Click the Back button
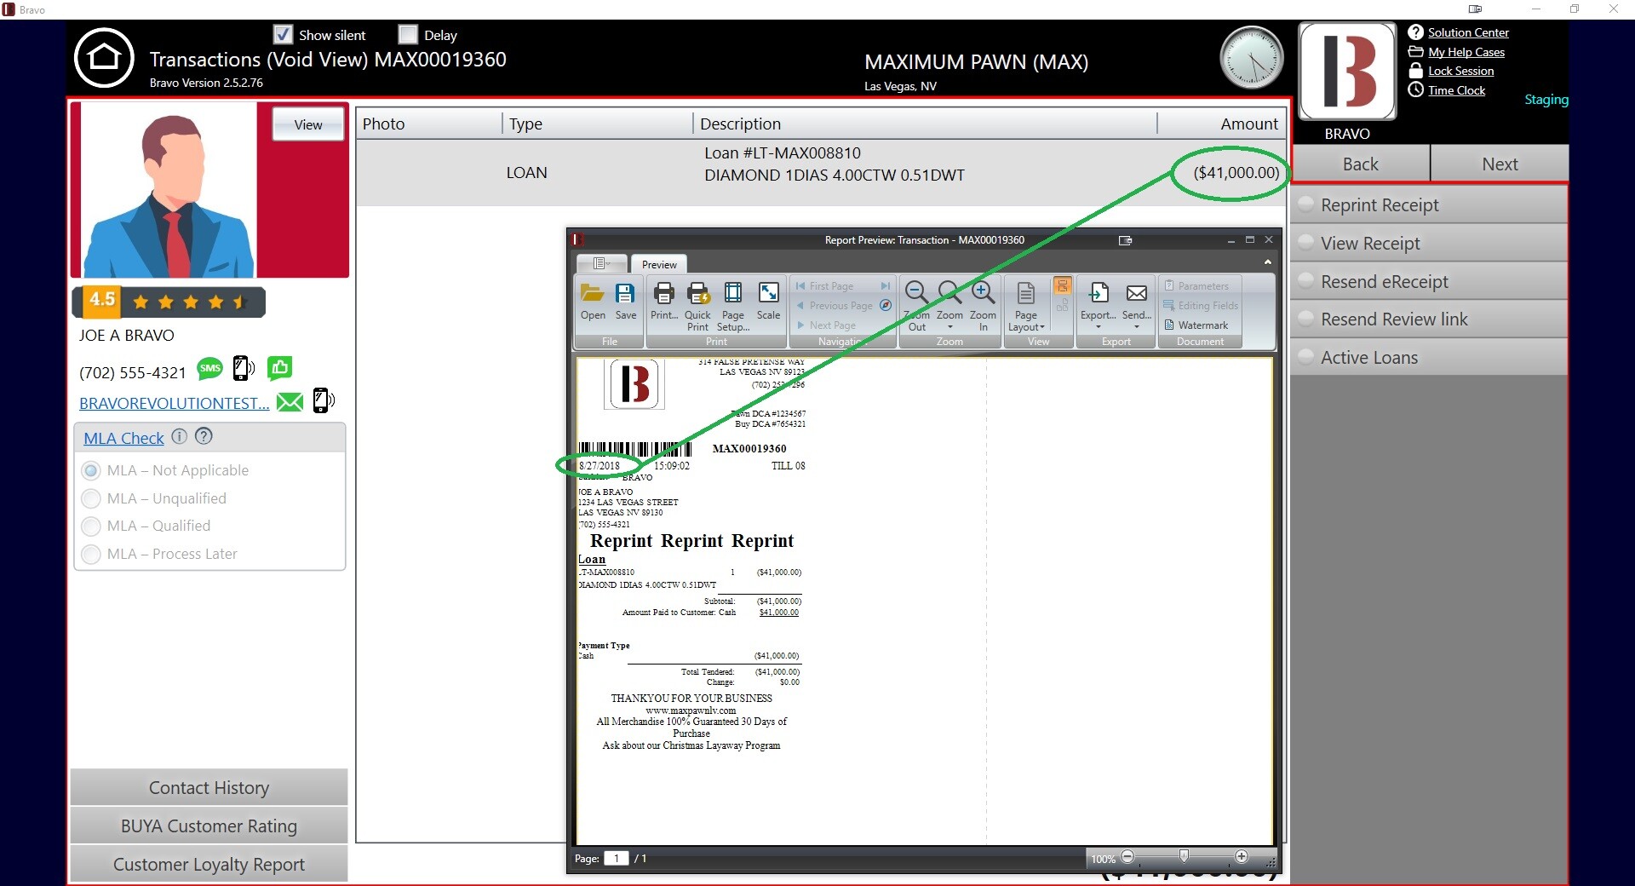The height and width of the screenshot is (886, 1635). click(x=1360, y=164)
